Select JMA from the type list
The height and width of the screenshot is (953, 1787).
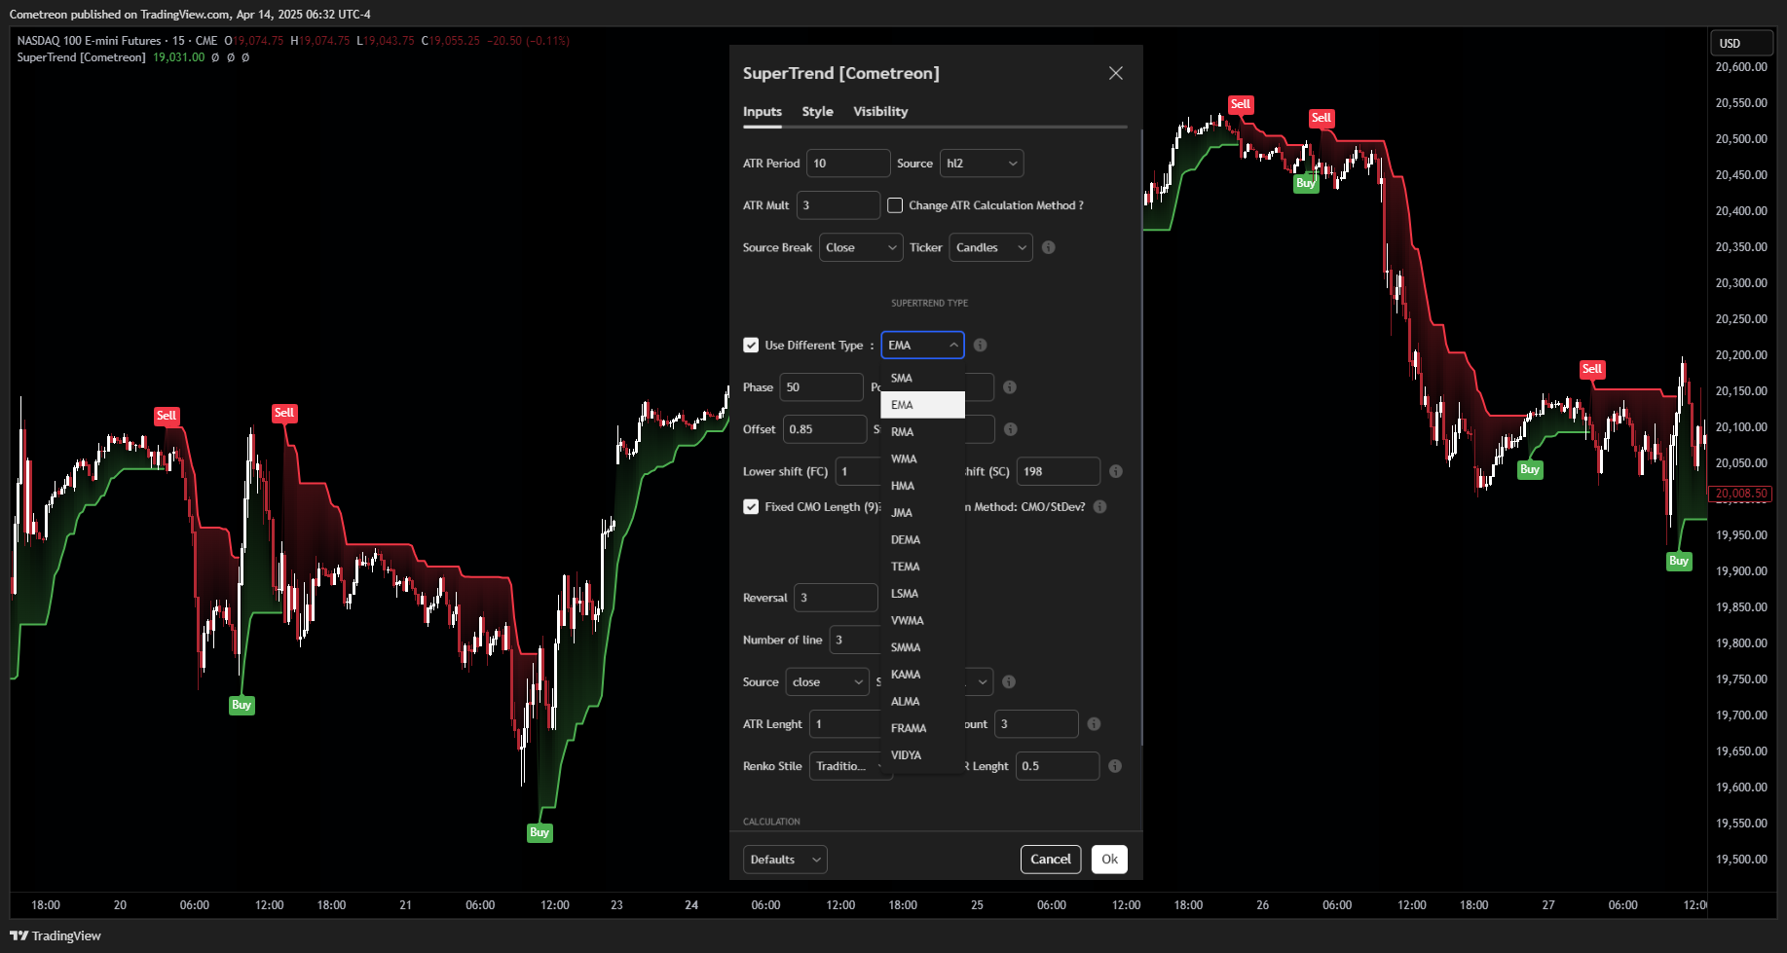click(x=922, y=513)
